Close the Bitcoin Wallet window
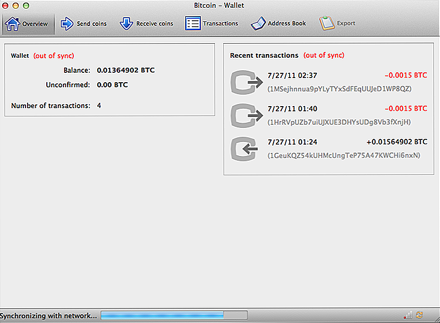Screen dimensions: 440x323 click(x=5, y=6)
